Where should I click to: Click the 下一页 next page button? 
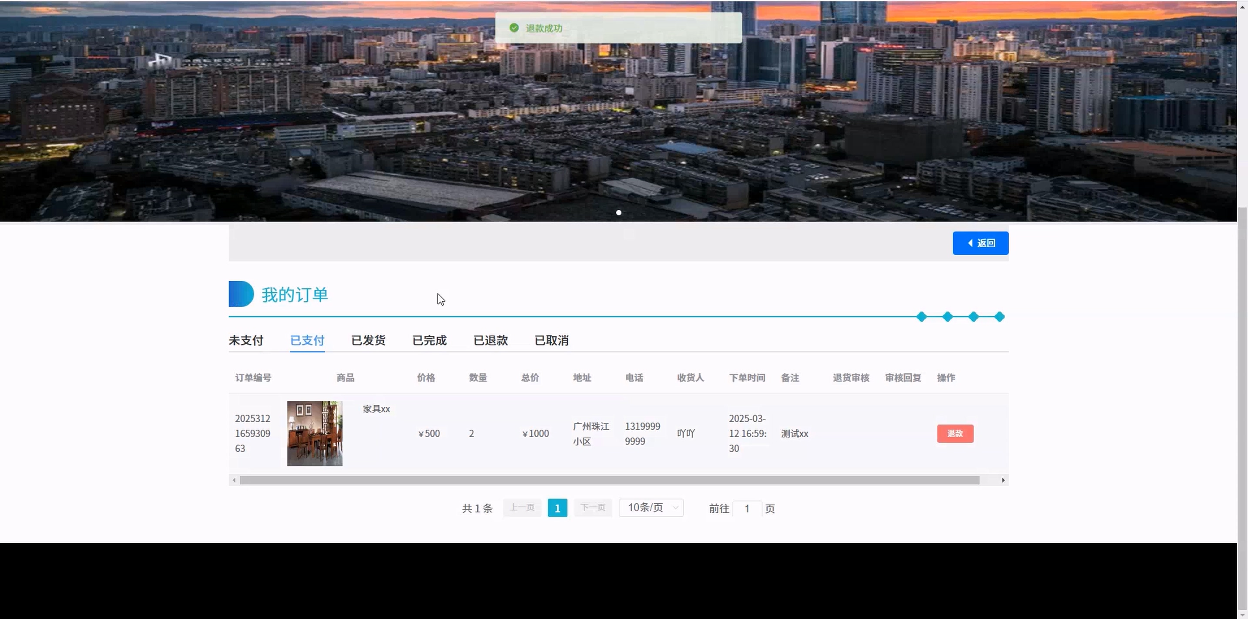(593, 508)
